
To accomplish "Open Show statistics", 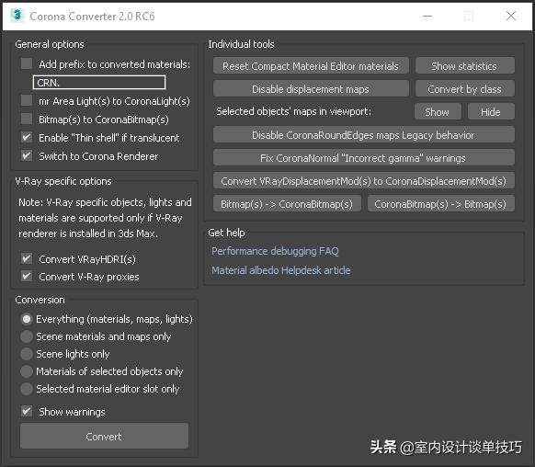I will pyautogui.click(x=465, y=65).
